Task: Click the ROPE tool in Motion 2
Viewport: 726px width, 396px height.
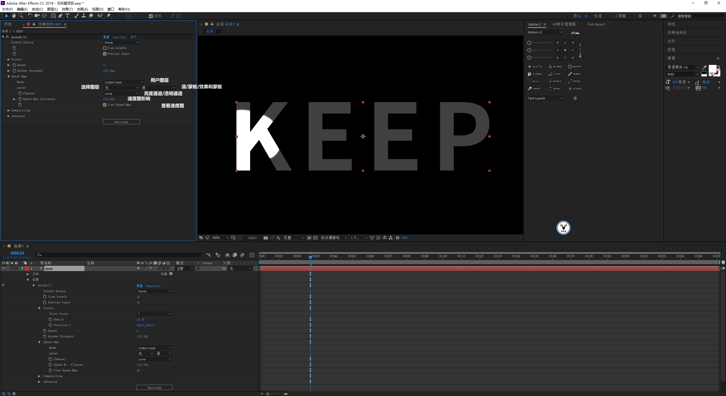Action: point(574,81)
